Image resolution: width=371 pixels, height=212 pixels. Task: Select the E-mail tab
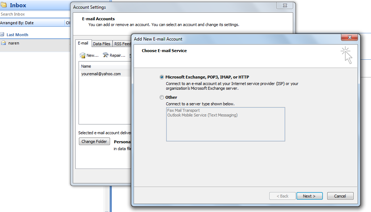83,43
